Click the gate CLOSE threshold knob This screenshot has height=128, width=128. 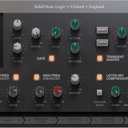click(17, 48)
